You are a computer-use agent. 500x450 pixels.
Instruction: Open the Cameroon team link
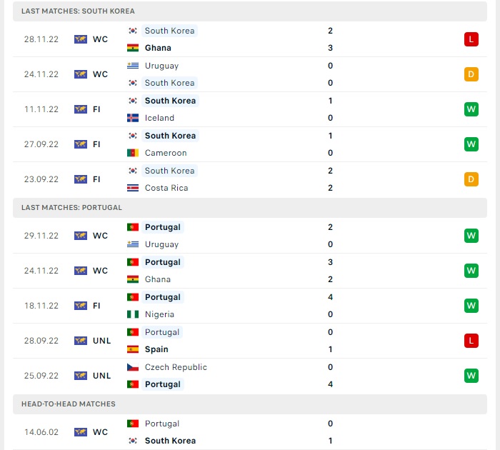[x=166, y=153]
